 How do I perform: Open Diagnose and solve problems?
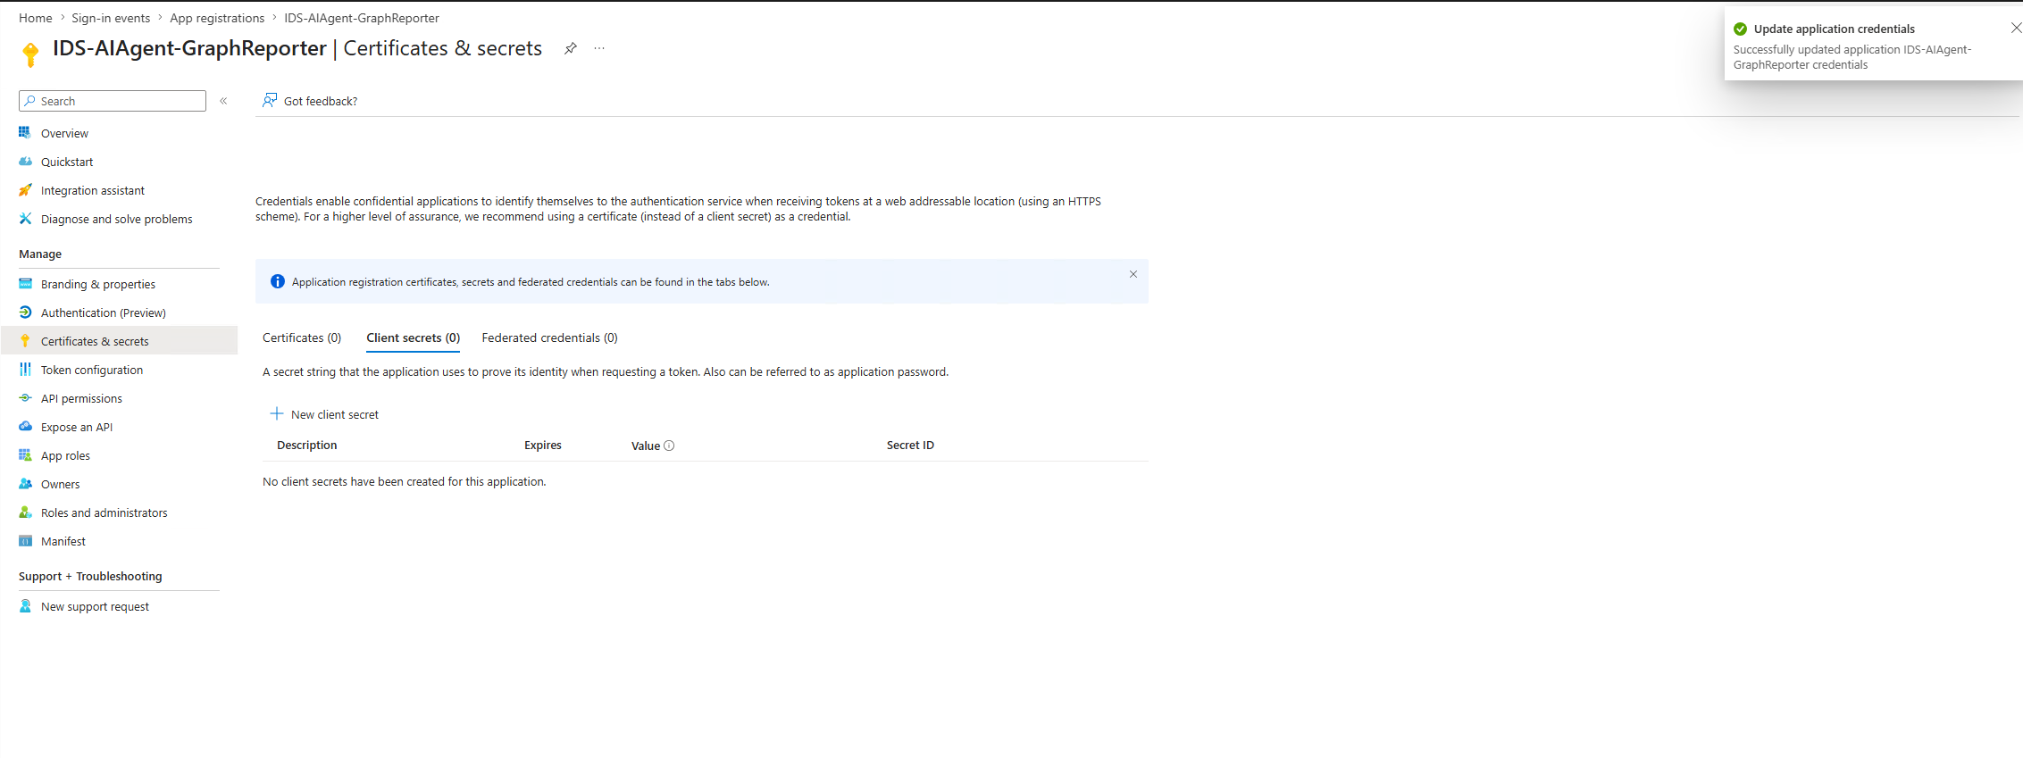117,219
